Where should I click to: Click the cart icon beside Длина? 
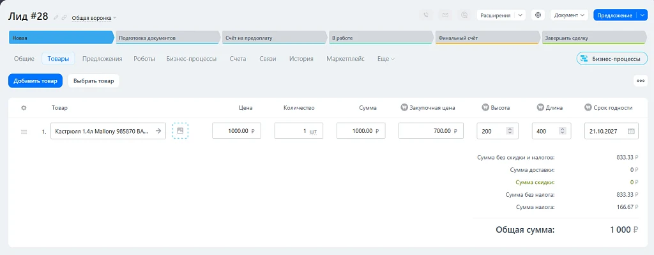(x=540, y=107)
